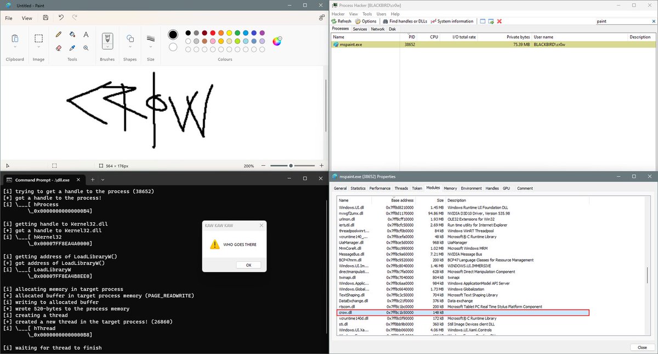The width and height of the screenshot is (658, 354).
Task: Open the Token tab in mspaint.exe Properties
Action: click(417, 188)
